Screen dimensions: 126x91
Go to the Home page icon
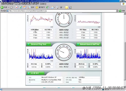25,7
